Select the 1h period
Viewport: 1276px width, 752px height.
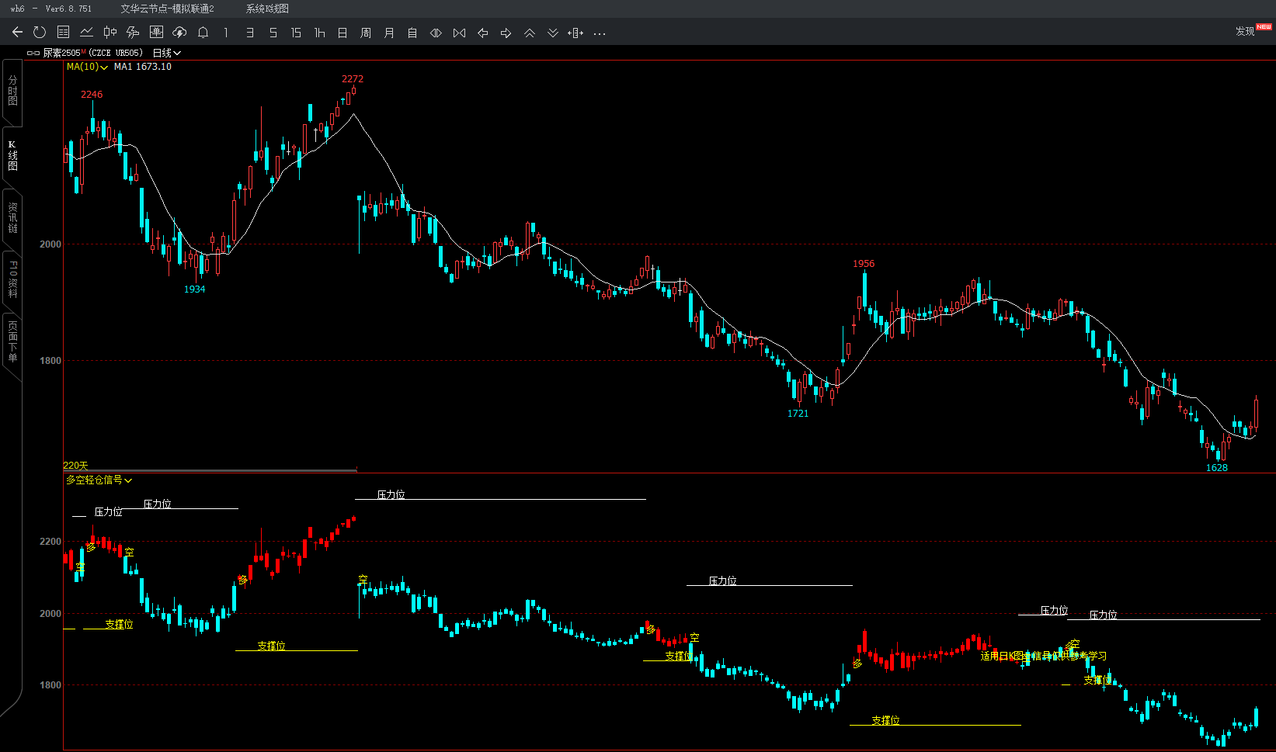tap(319, 33)
